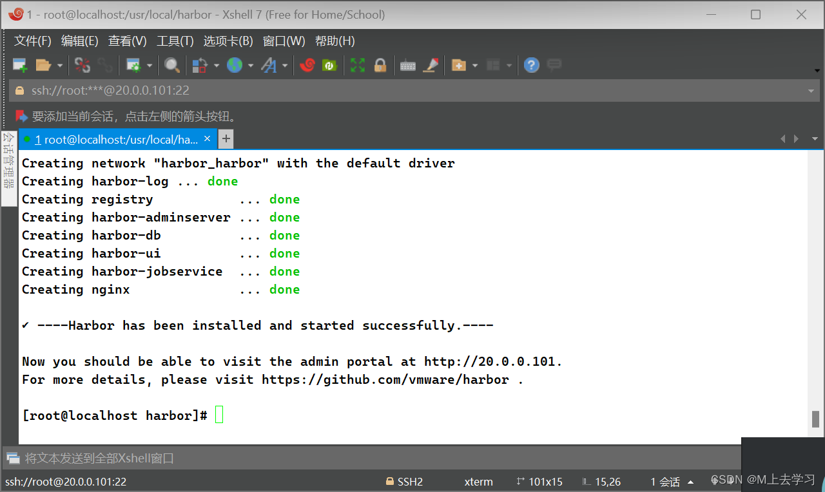
Task: Click the "101x15" terminal size status
Action: click(x=545, y=482)
